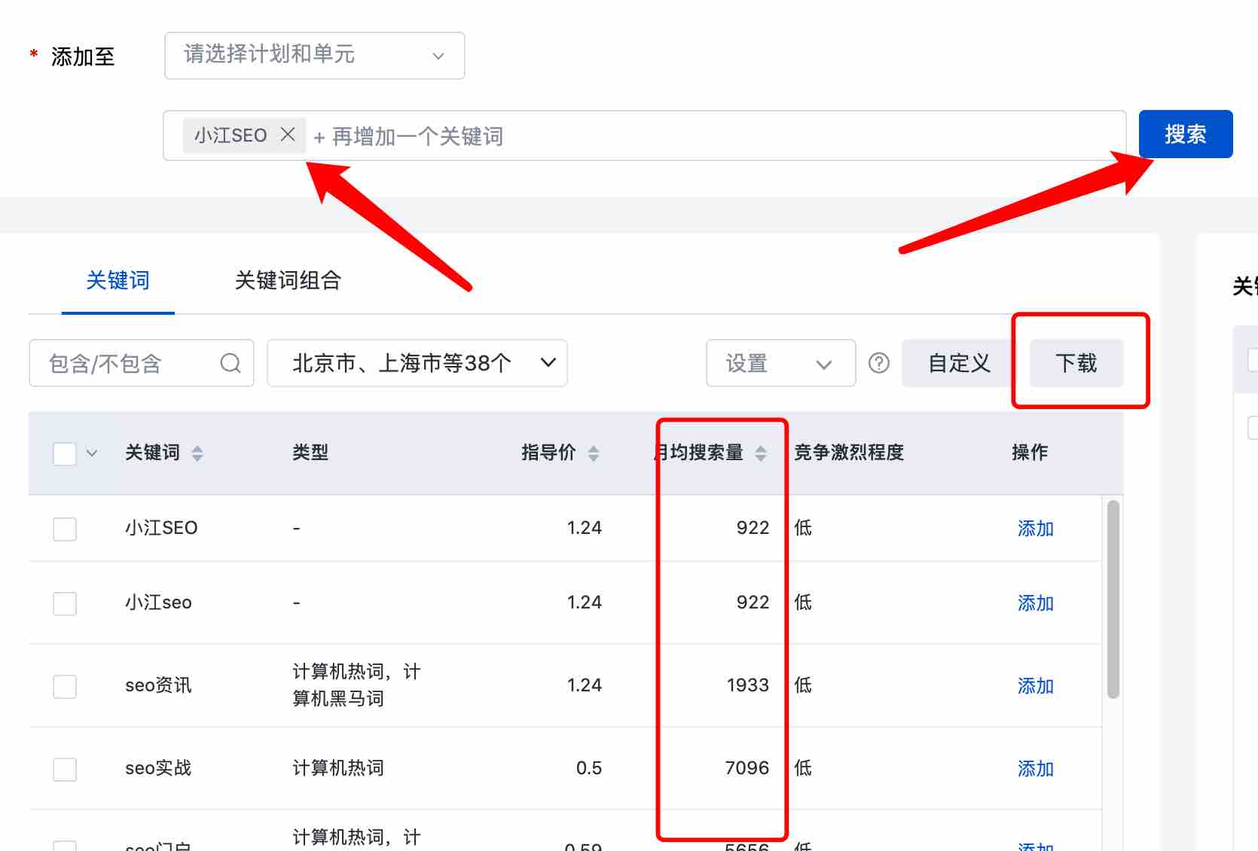Click 添加 link for seo资讯
The width and height of the screenshot is (1258, 851).
click(1035, 686)
